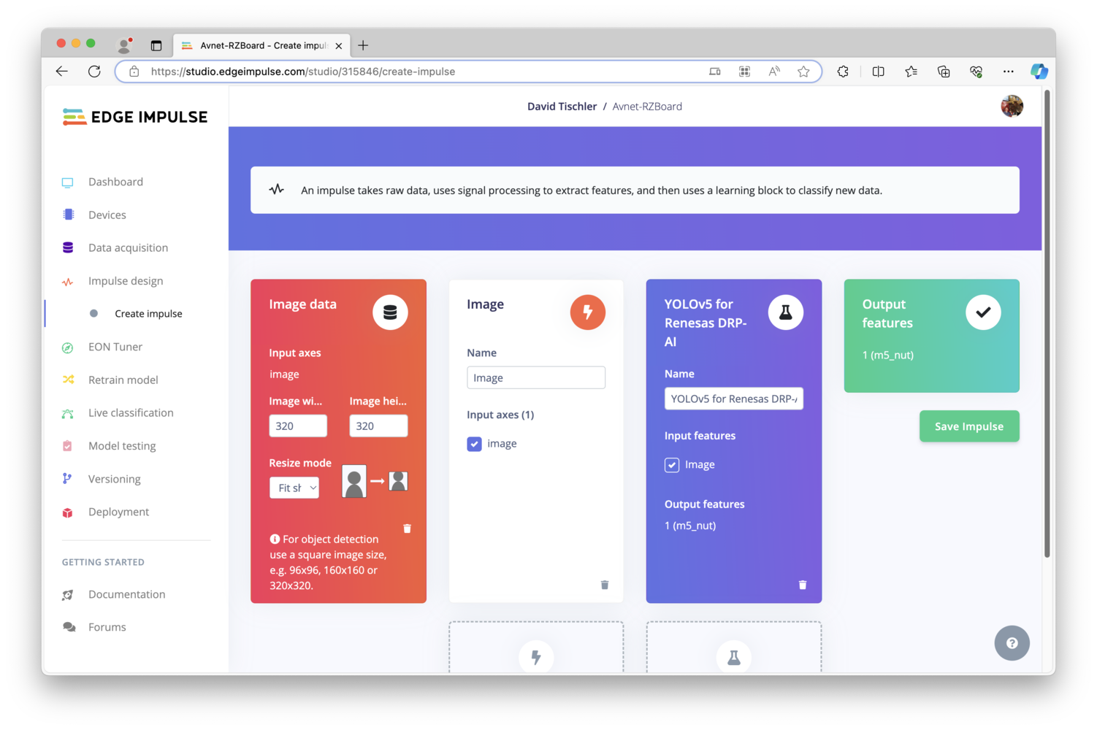
Task: Open Documentation link
Action: (x=126, y=594)
